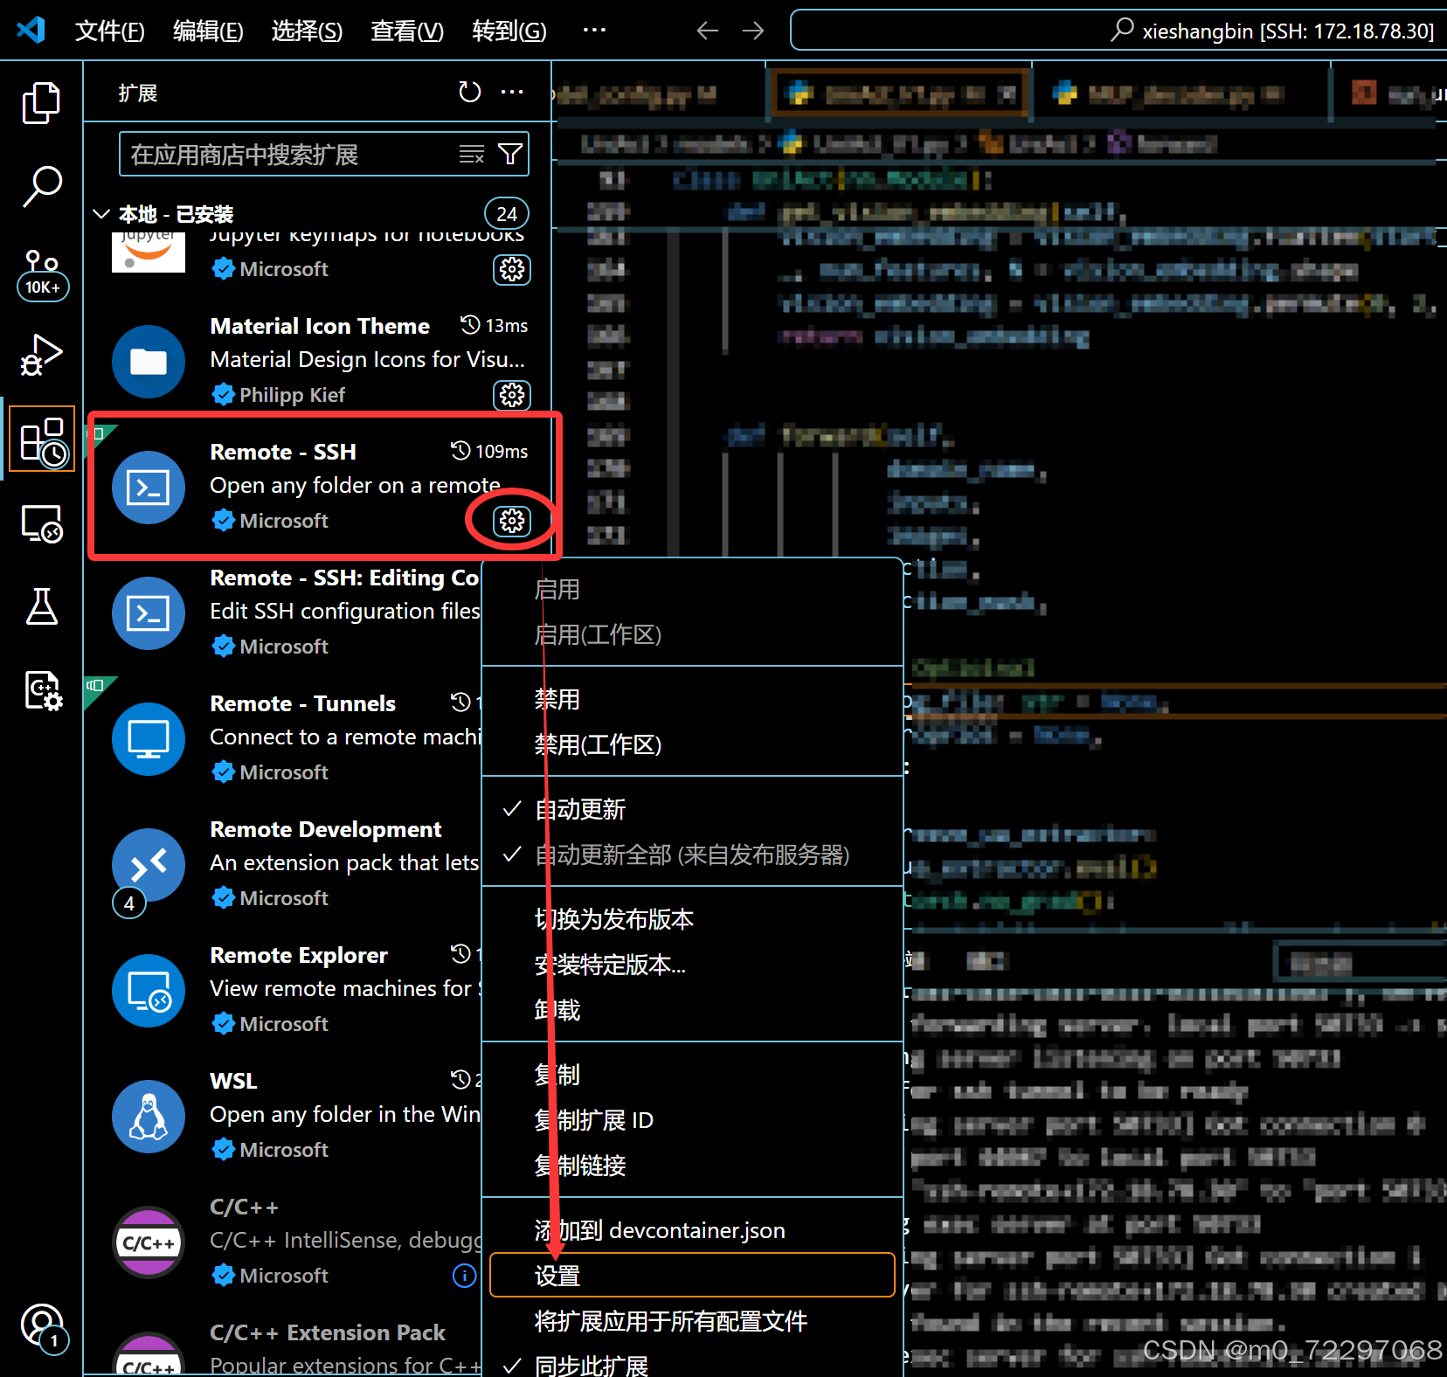This screenshot has height=1377, width=1447.
Task: Open Run and Debug view
Action: pyautogui.click(x=41, y=355)
